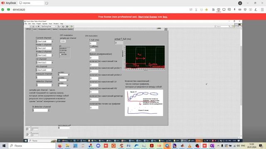Open the Tools menu in LabVIEW
Image resolution: width=266 pixels, height=149 pixels.
coord(50,24)
